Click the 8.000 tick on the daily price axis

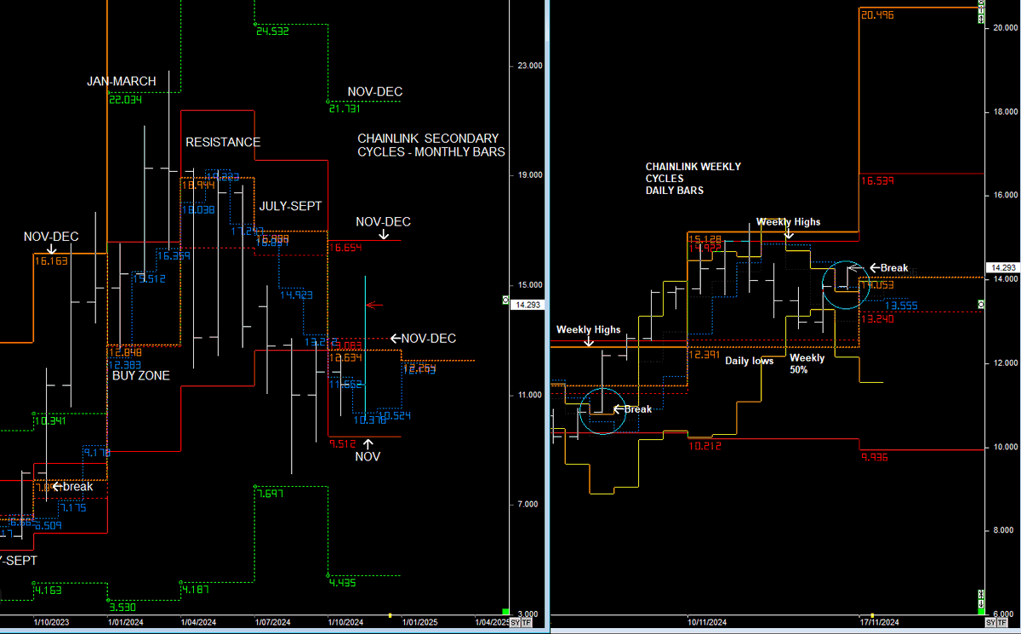(x=1005, y=531)
